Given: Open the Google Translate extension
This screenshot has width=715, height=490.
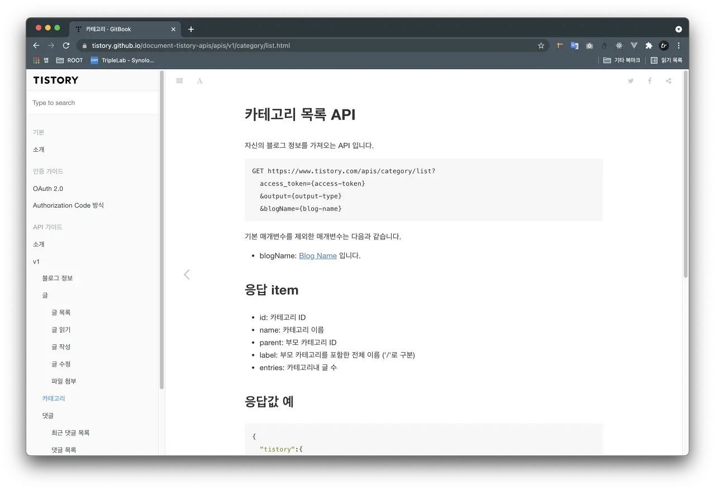Looking at the screenshot, I should pos(574,46).
